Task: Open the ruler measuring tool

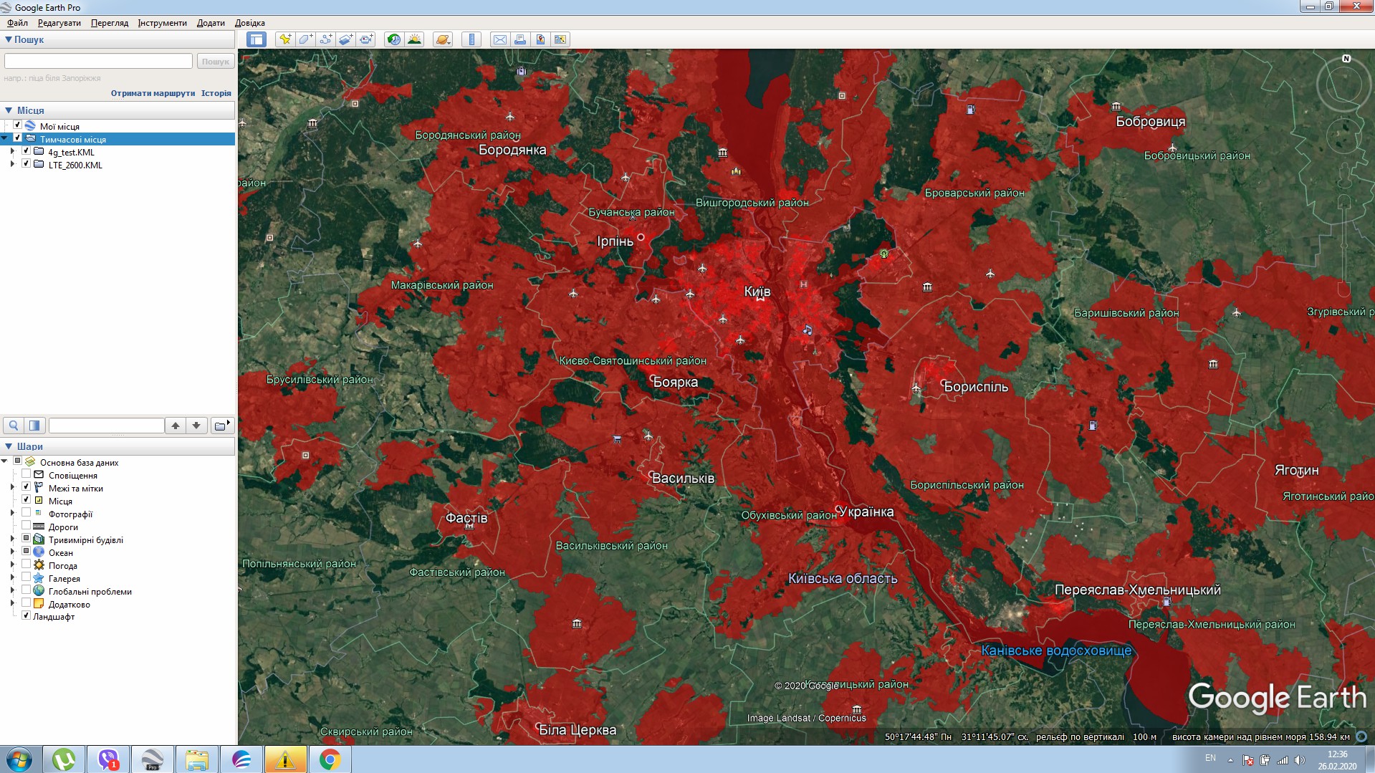Action: click(x=471, y=39)
